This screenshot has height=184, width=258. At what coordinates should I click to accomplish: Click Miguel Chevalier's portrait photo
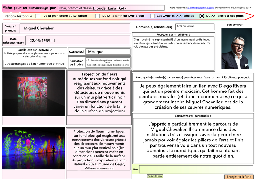coord(237,48)
